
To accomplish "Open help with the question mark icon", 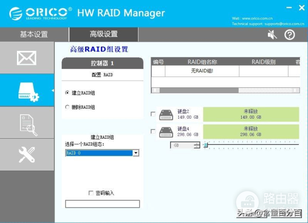I will tap(290, 34).
